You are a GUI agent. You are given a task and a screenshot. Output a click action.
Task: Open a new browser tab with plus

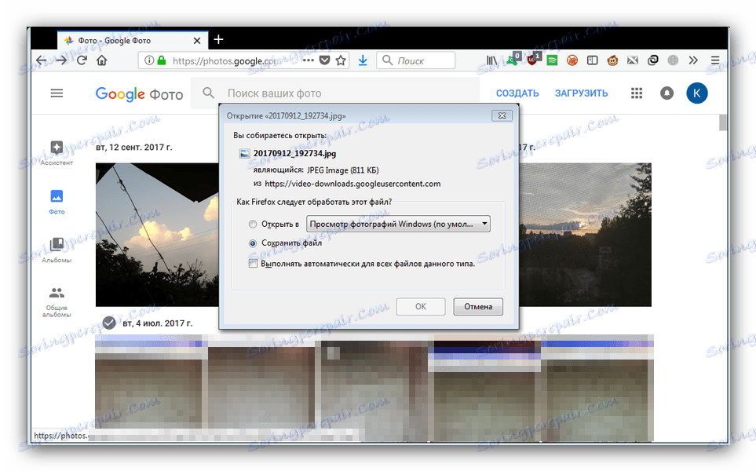point(218,39)
